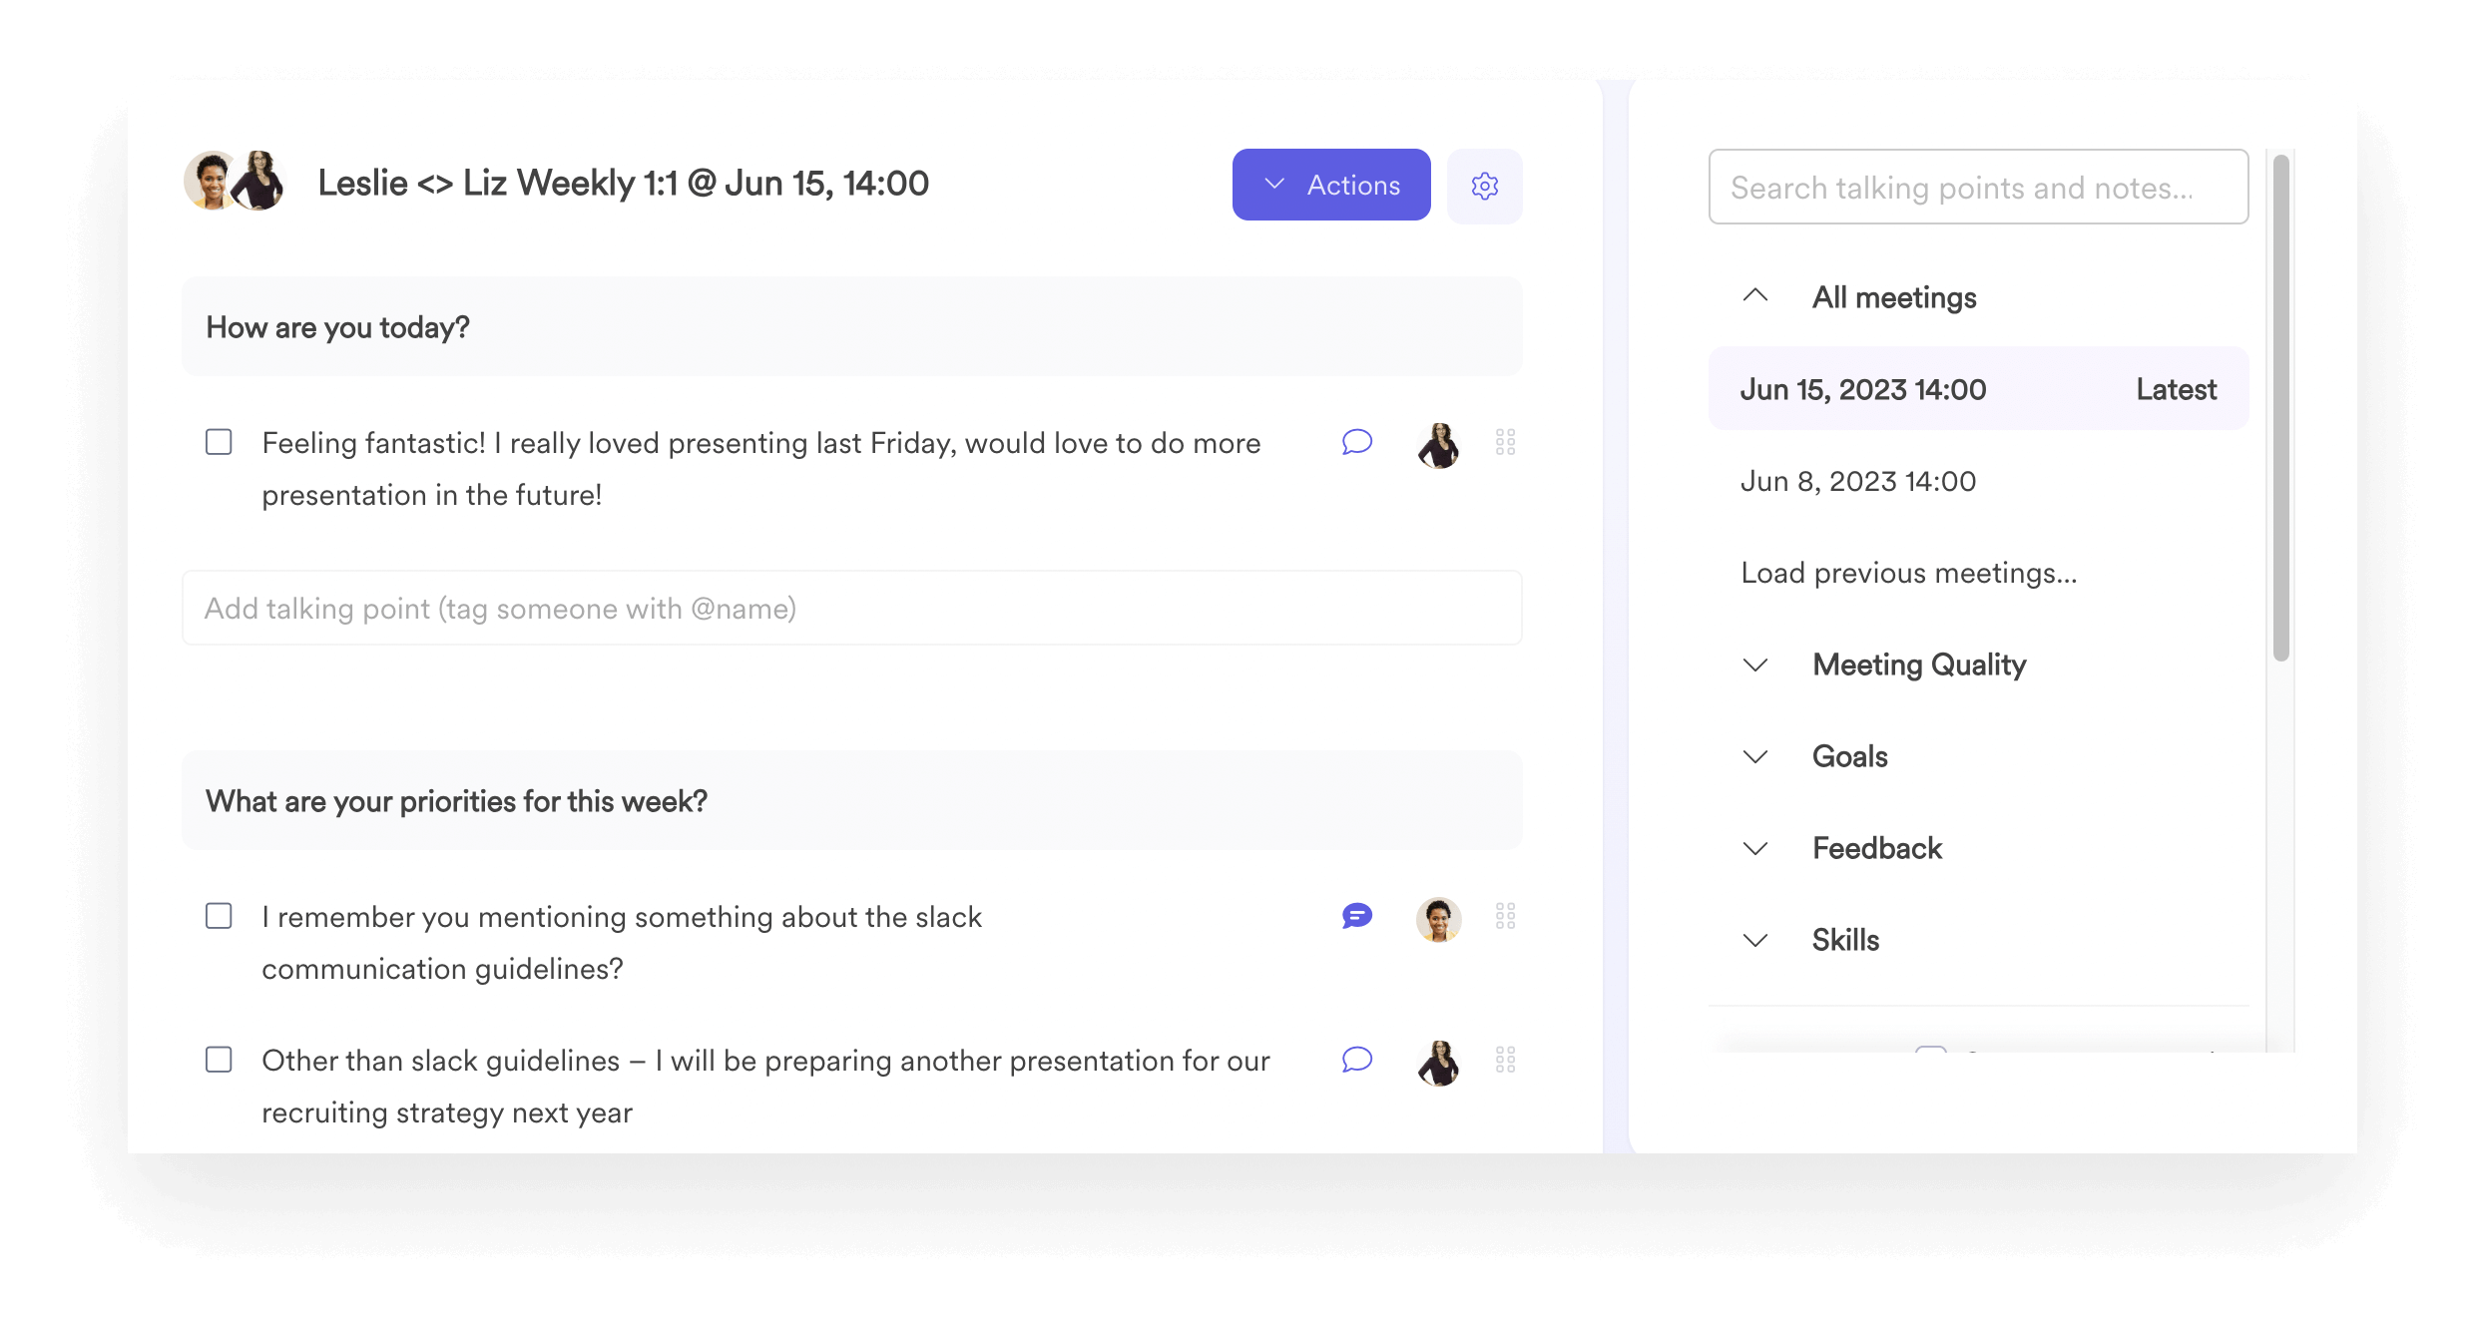2485x1329 pixels.
Task: Expand the Feedback section
Action: 1753,848
